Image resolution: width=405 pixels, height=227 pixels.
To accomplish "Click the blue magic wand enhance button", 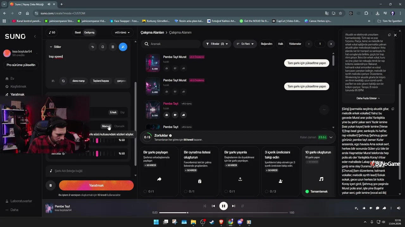I will tap(123, 47).
